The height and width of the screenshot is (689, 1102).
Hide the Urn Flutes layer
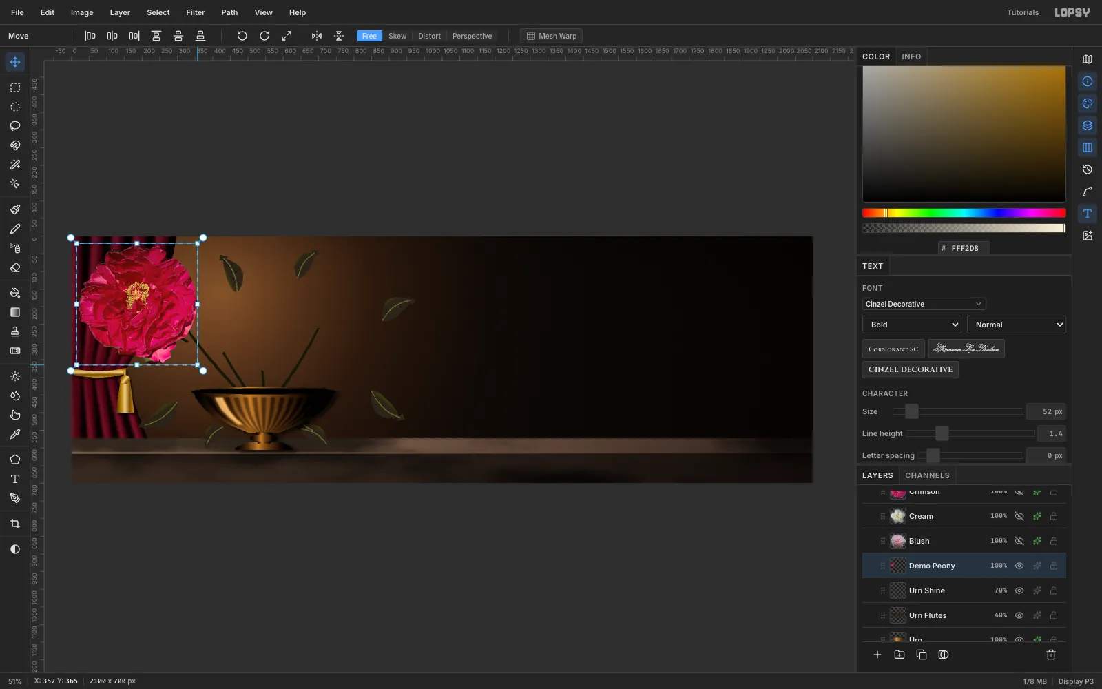pyautogui.click(x=1019, y=615)
